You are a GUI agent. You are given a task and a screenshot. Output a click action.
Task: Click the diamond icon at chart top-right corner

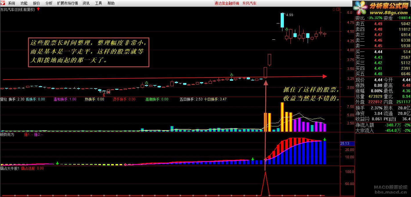pos(334,9)
